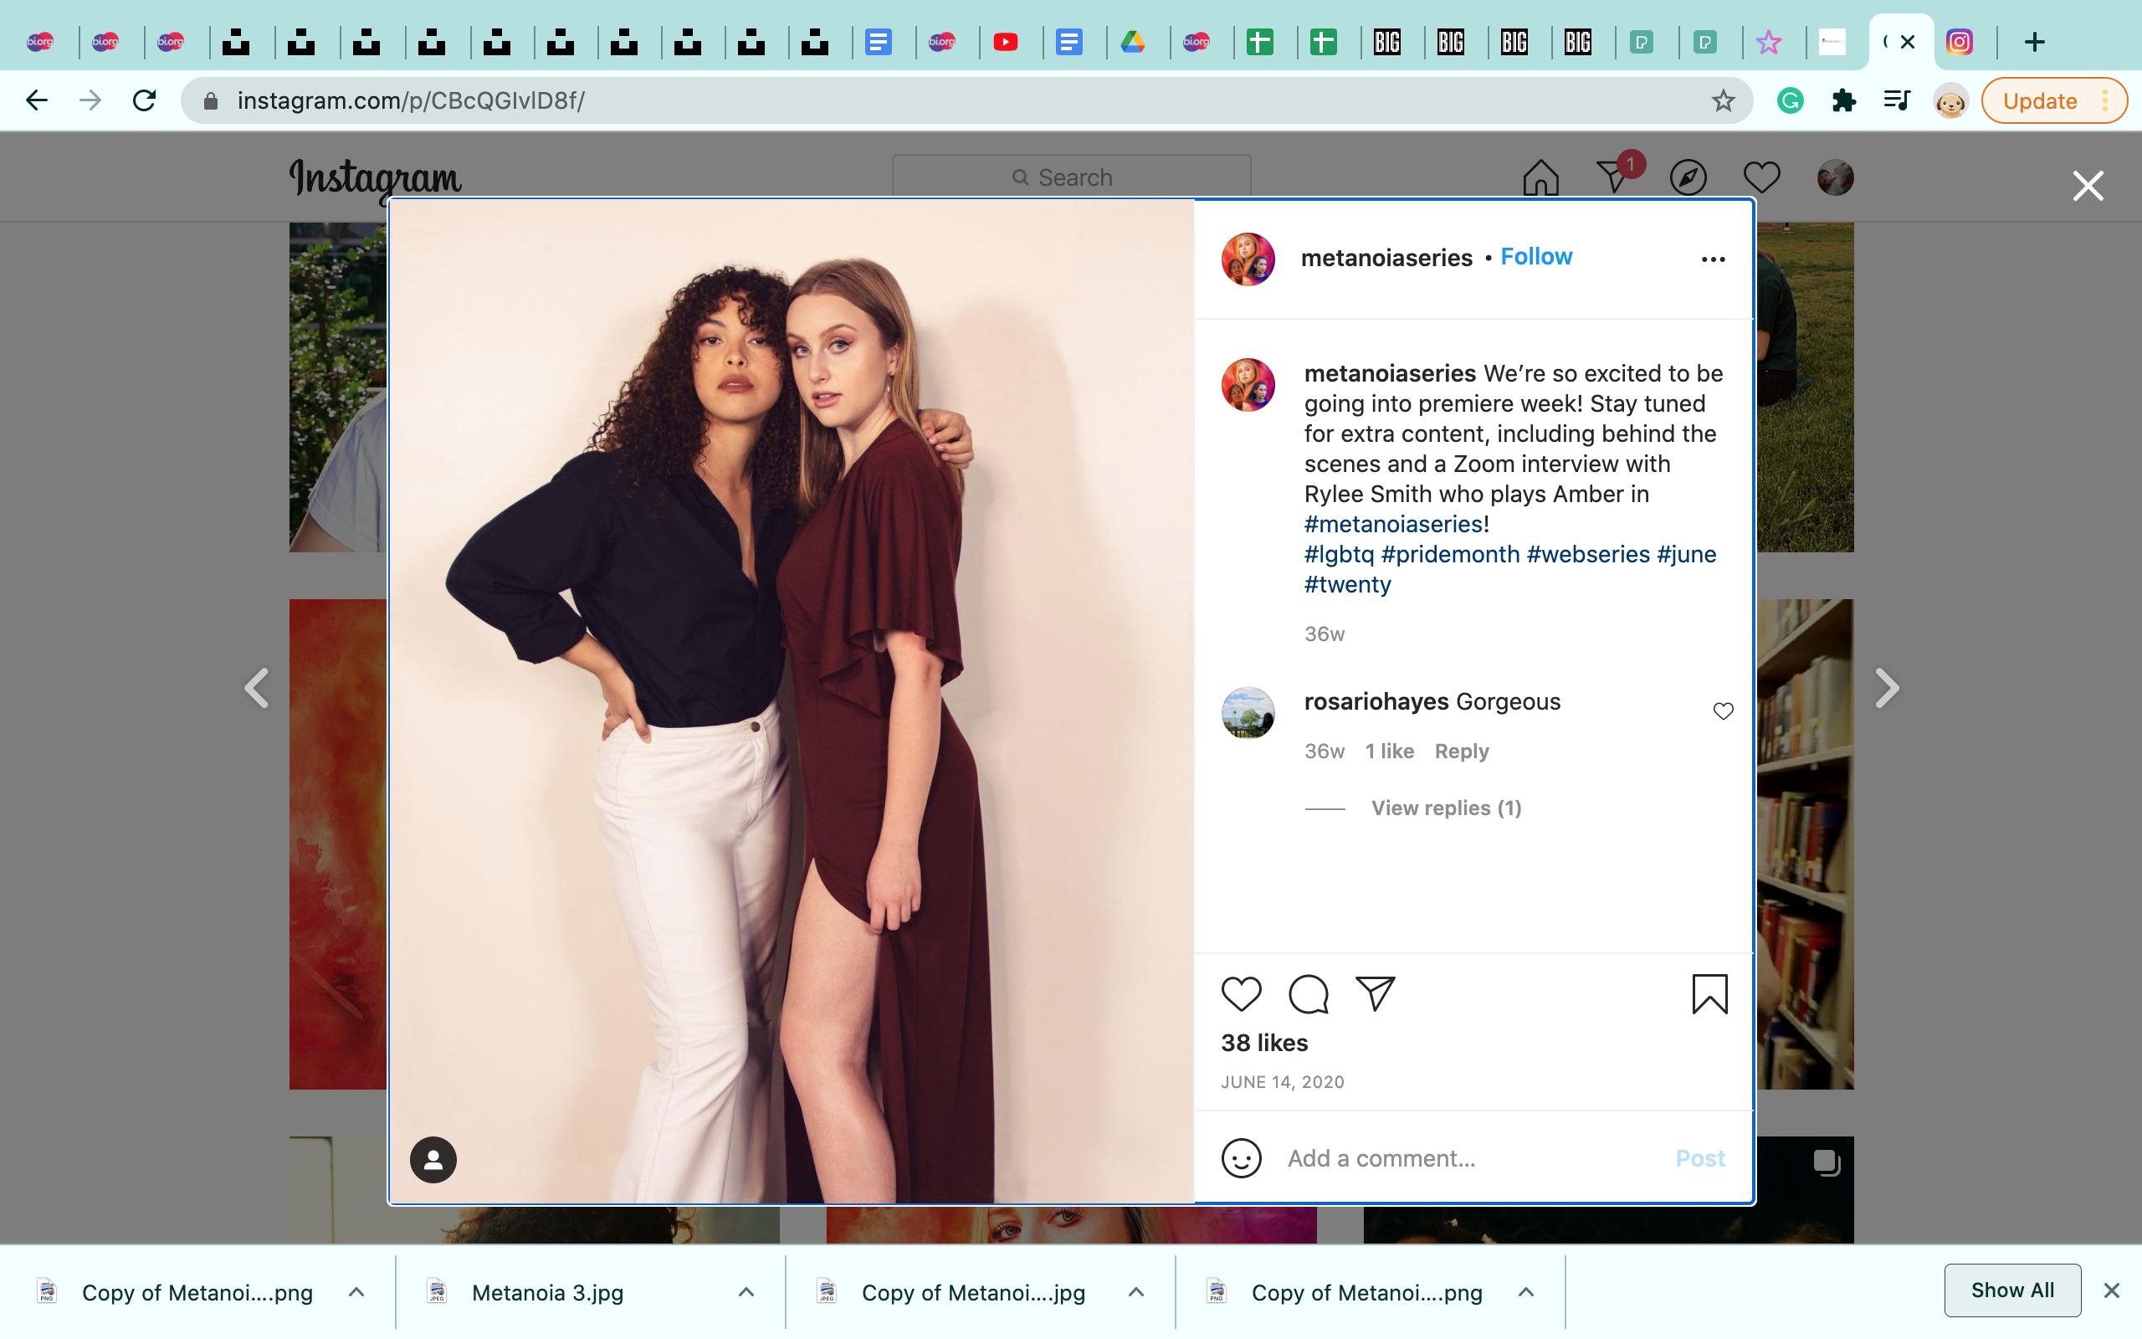Like rosariohayes' comment
This screenshot has height=1339, width=2142.
click(x=1723, y=711)
